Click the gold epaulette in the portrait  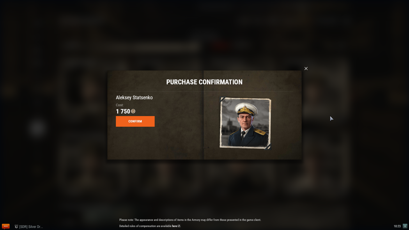260,131
